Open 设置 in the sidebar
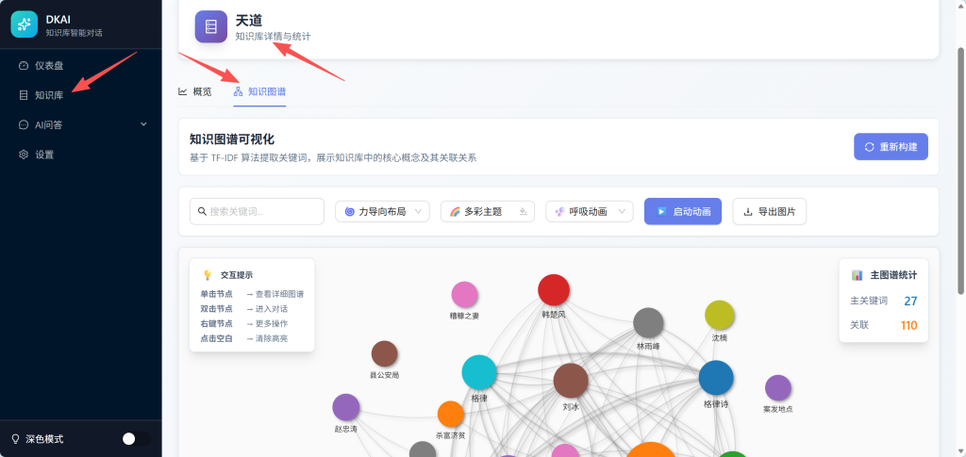Image resolution: width=966 pixels, height=457 pixels. pos(81,155)
